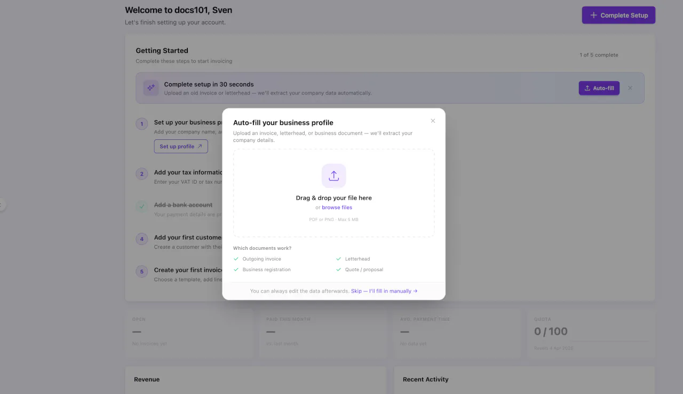This screenshot has width=683, height=394.
Task: Click the checkmark beside Letterhead
Action: tap(338, 258)
